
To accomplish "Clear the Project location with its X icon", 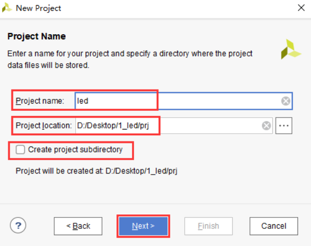I will (266, 125).
